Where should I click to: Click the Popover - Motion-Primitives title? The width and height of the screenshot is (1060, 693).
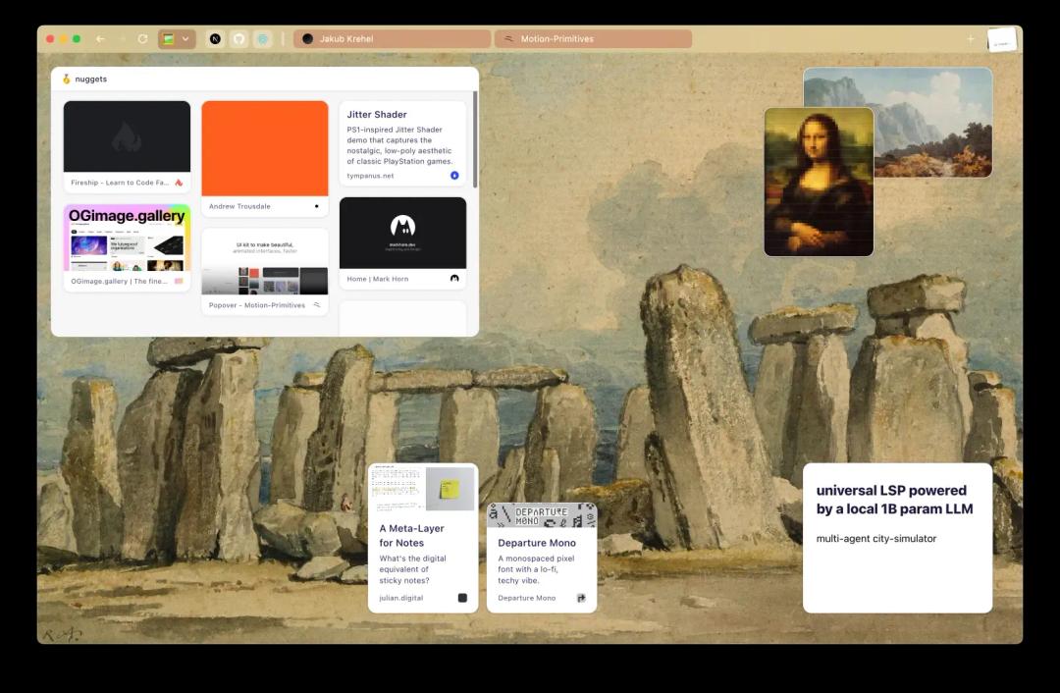click(x=257, y=305)
